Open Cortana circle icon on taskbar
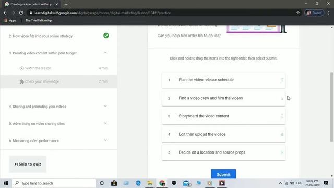The image size is (334, 188). click(x=102, y=183)
